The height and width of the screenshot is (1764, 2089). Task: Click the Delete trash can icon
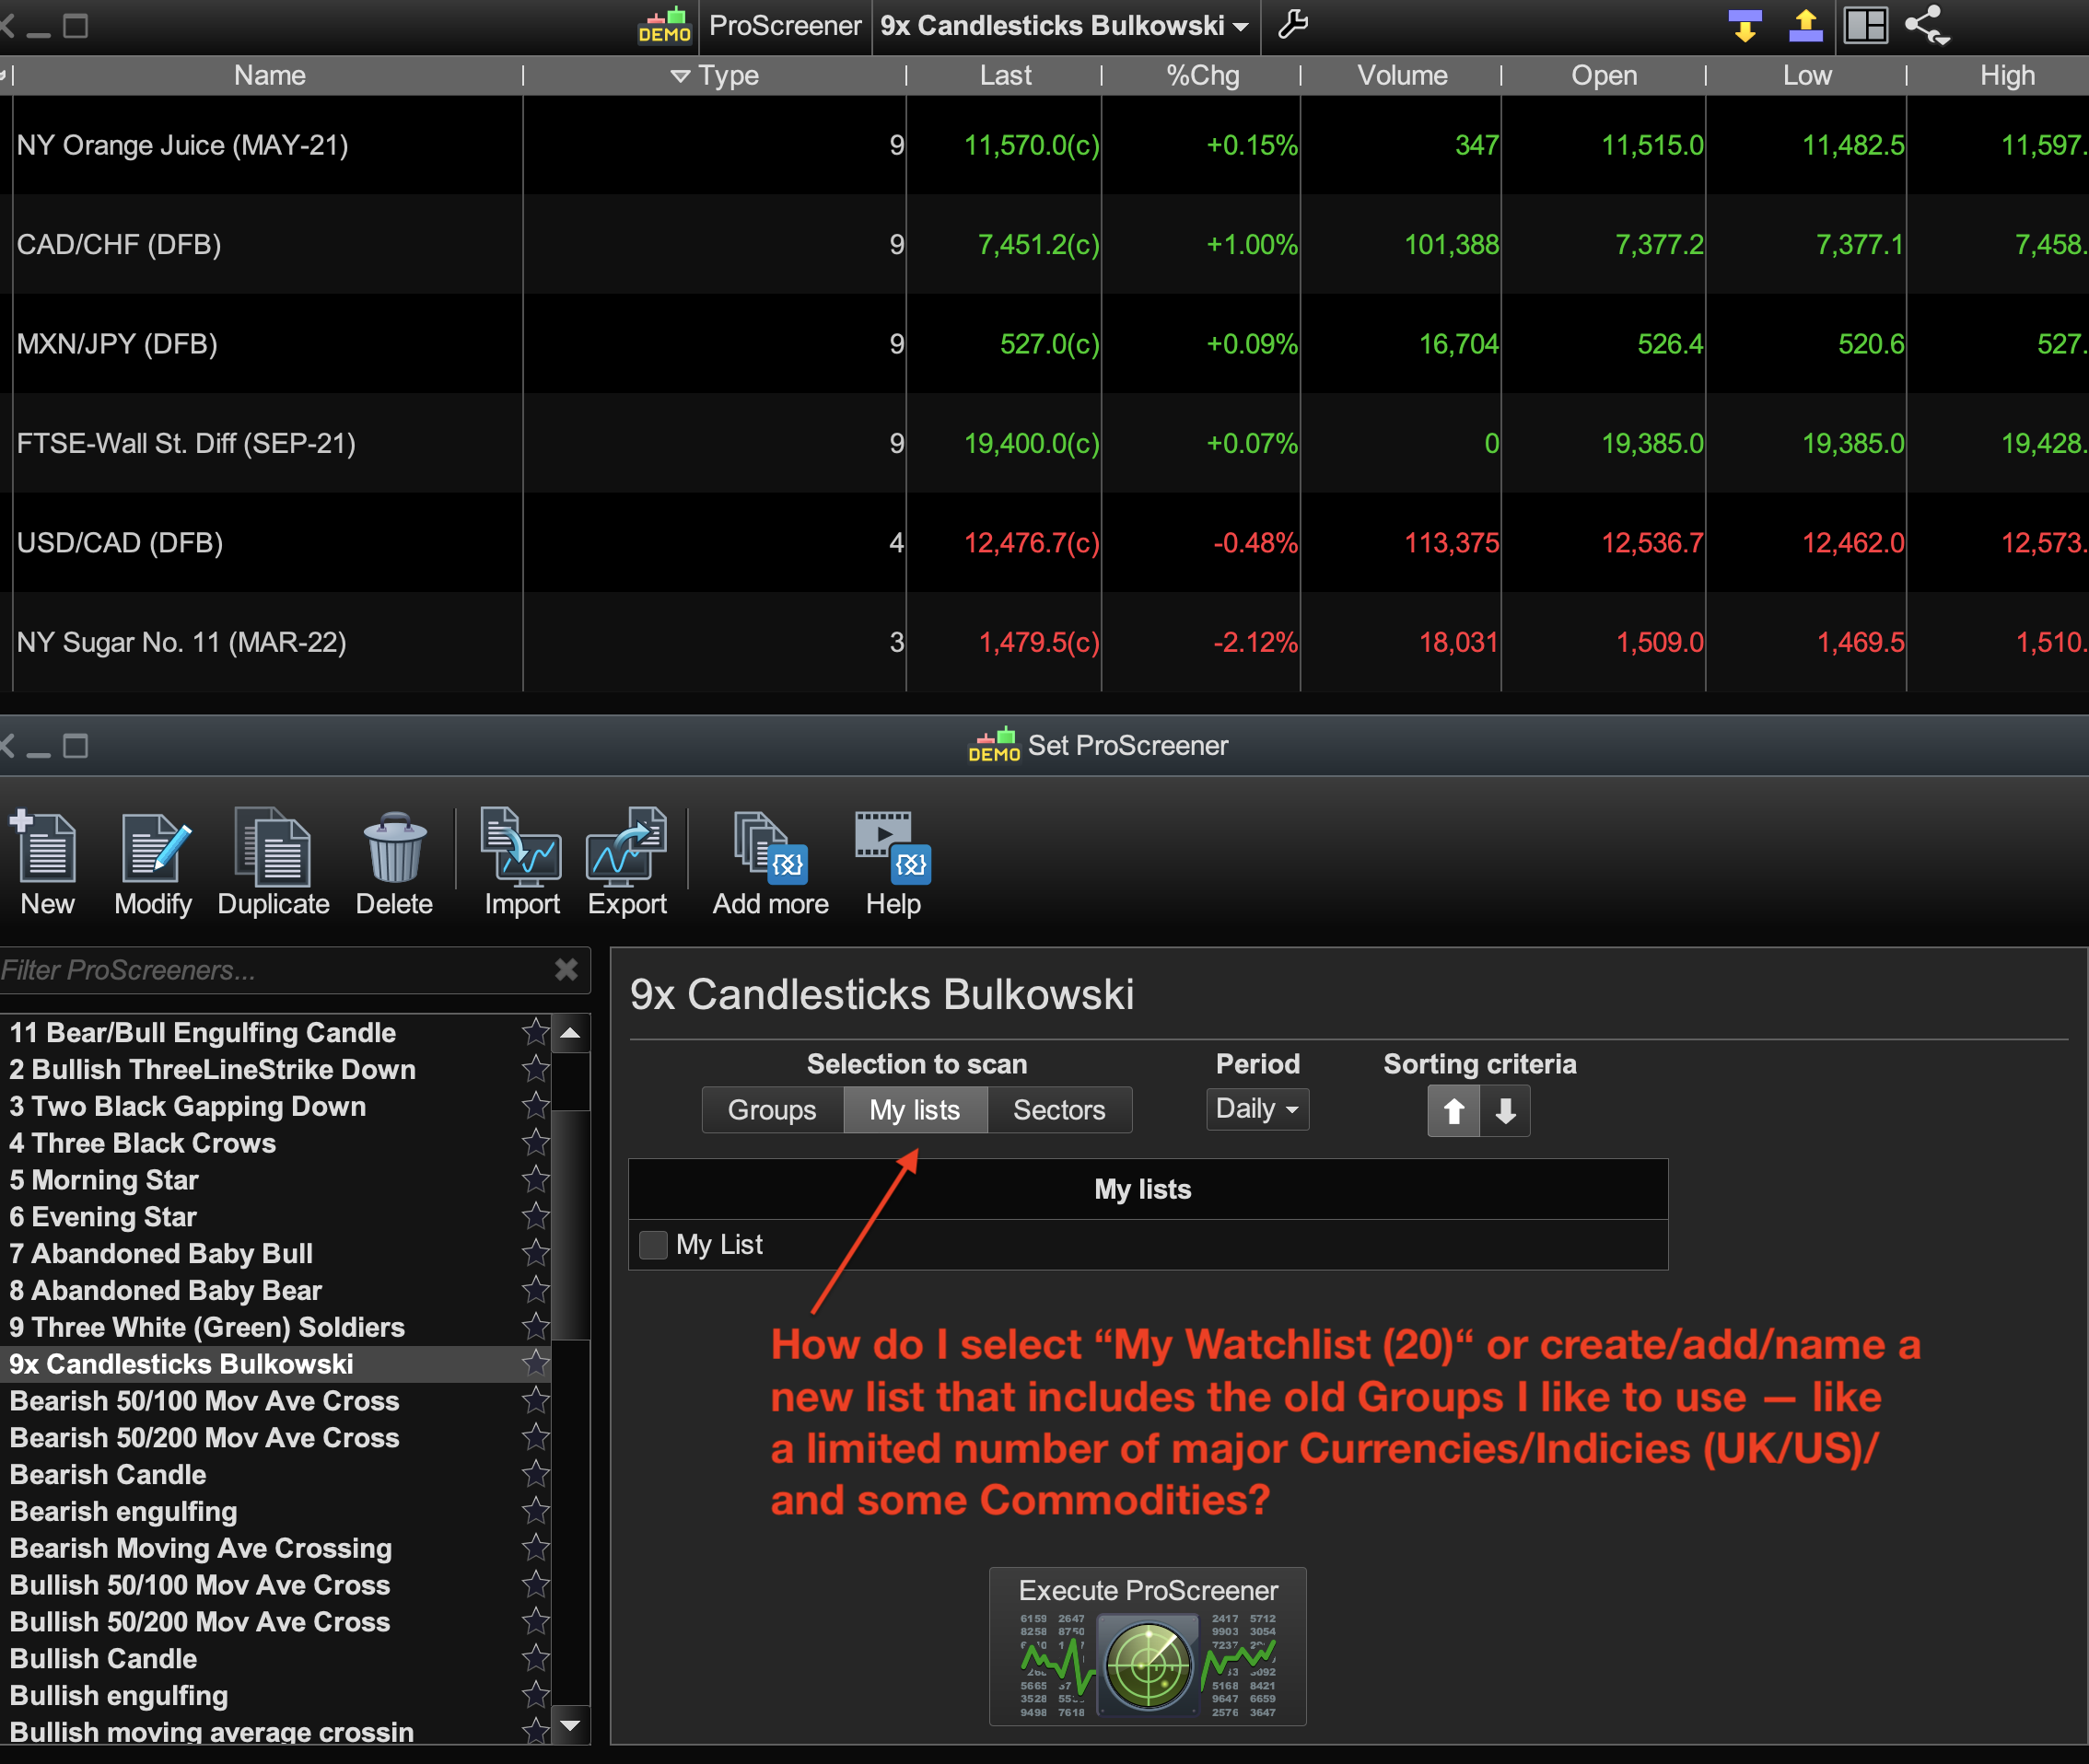coord(394,849)
